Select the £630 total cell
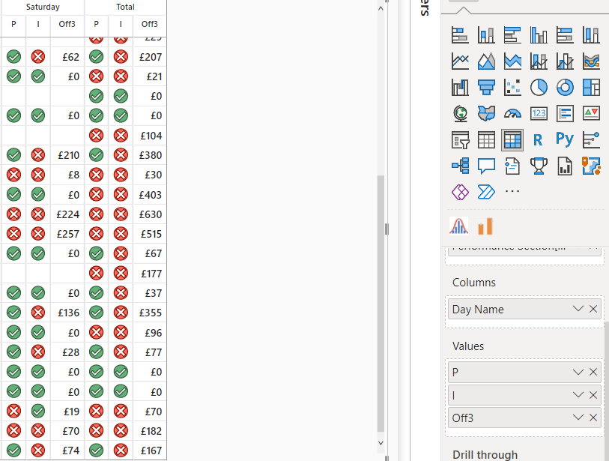The height and width of the screenshot is (461, 609). [150, 214]
